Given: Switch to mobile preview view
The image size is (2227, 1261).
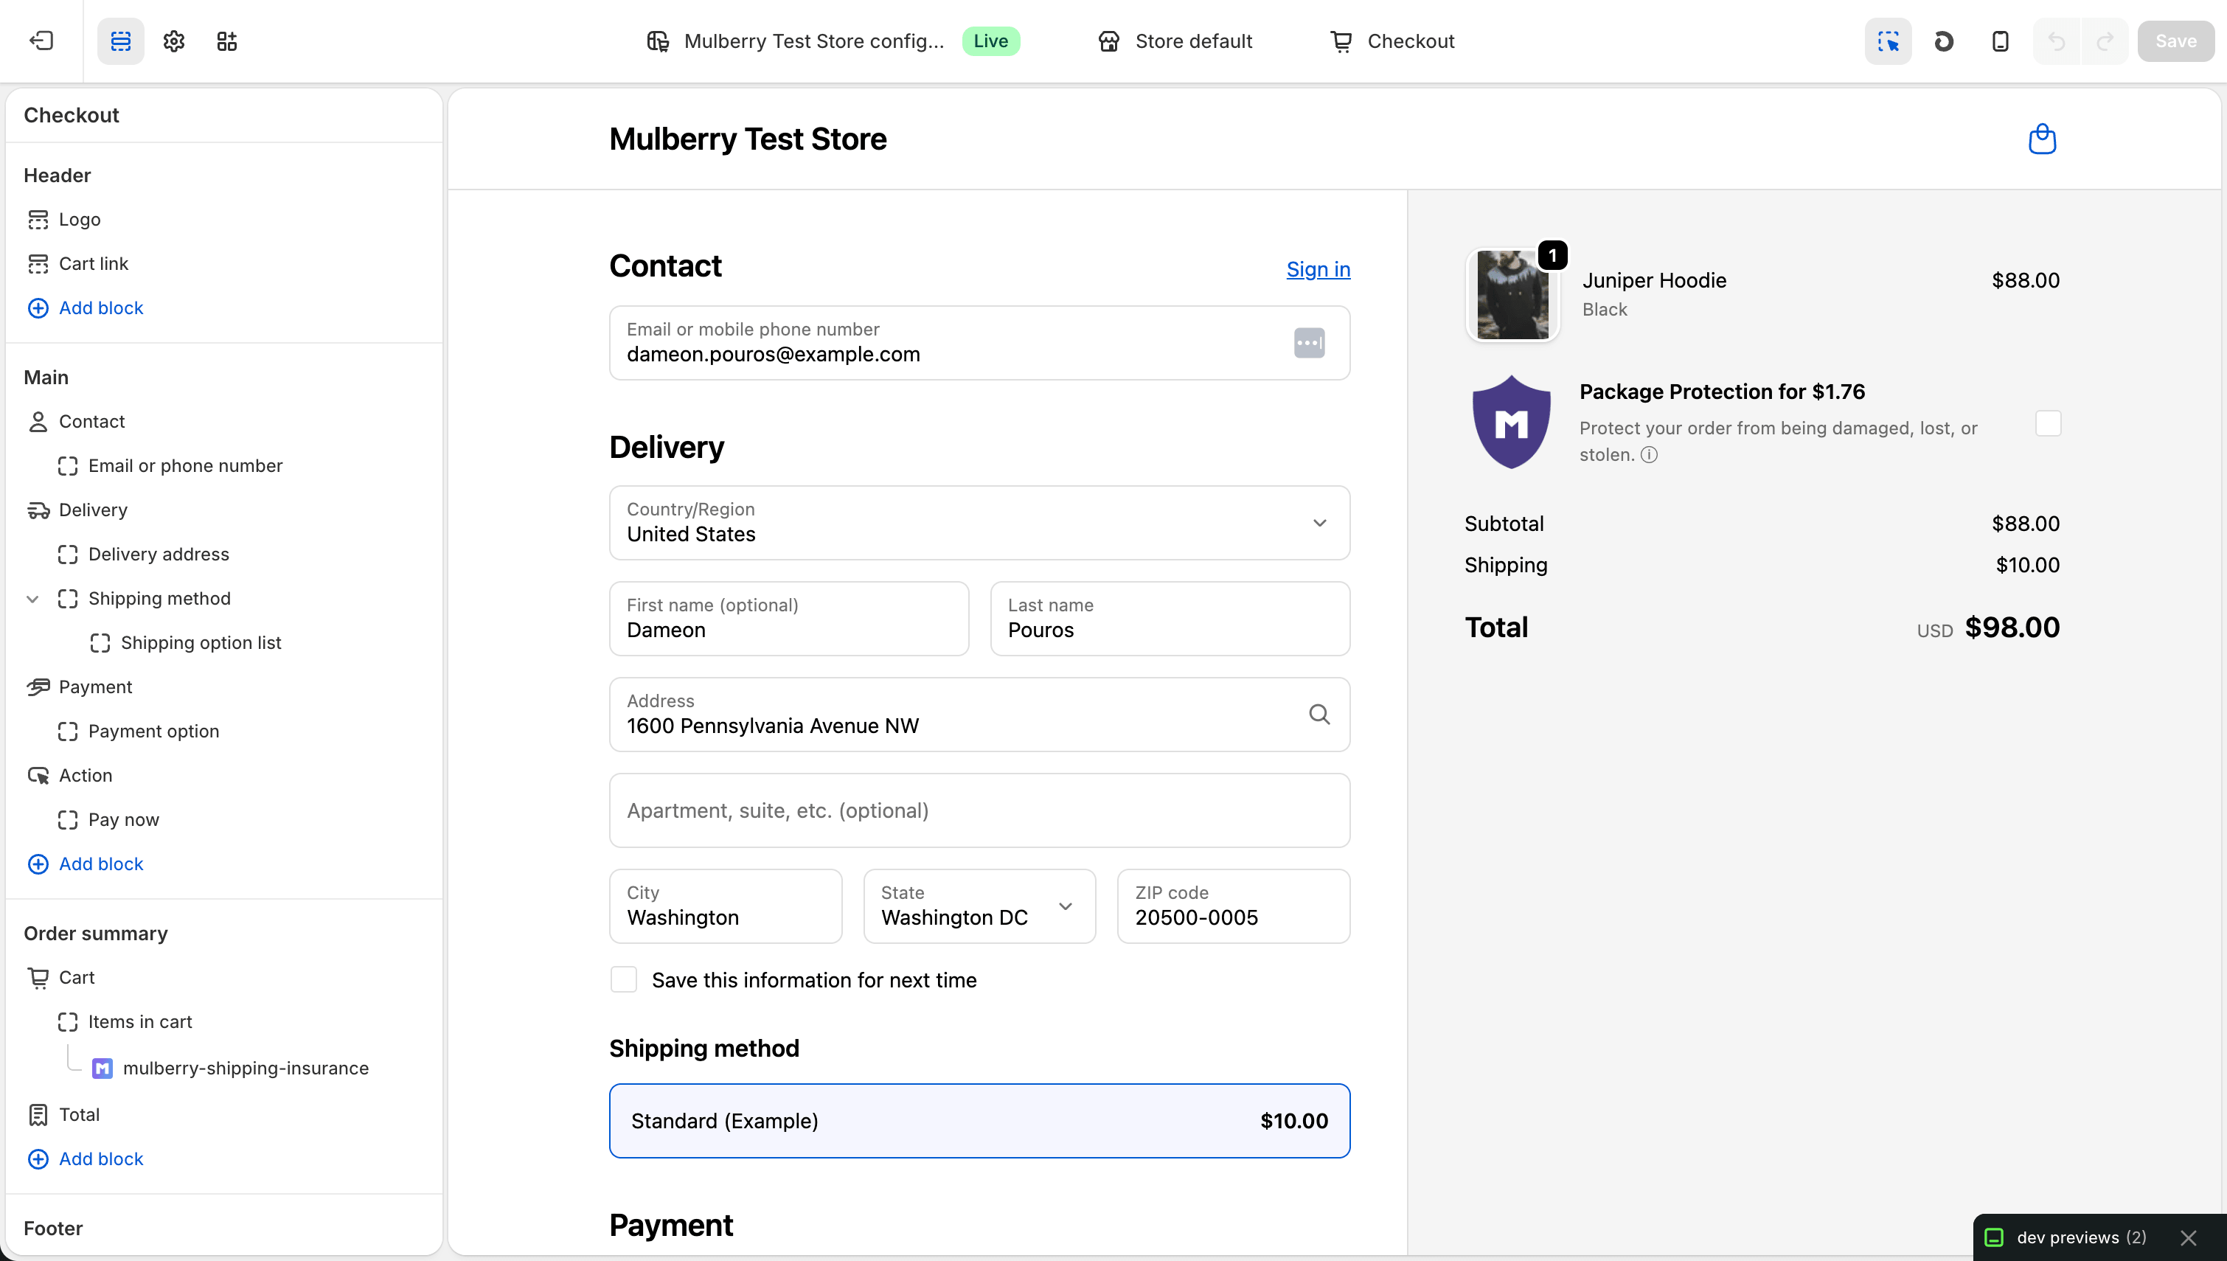Looking at the screenshot, I should (x=1999, y=41).
